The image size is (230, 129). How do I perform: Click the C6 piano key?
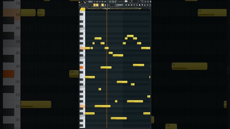click(x=83, y=57)
